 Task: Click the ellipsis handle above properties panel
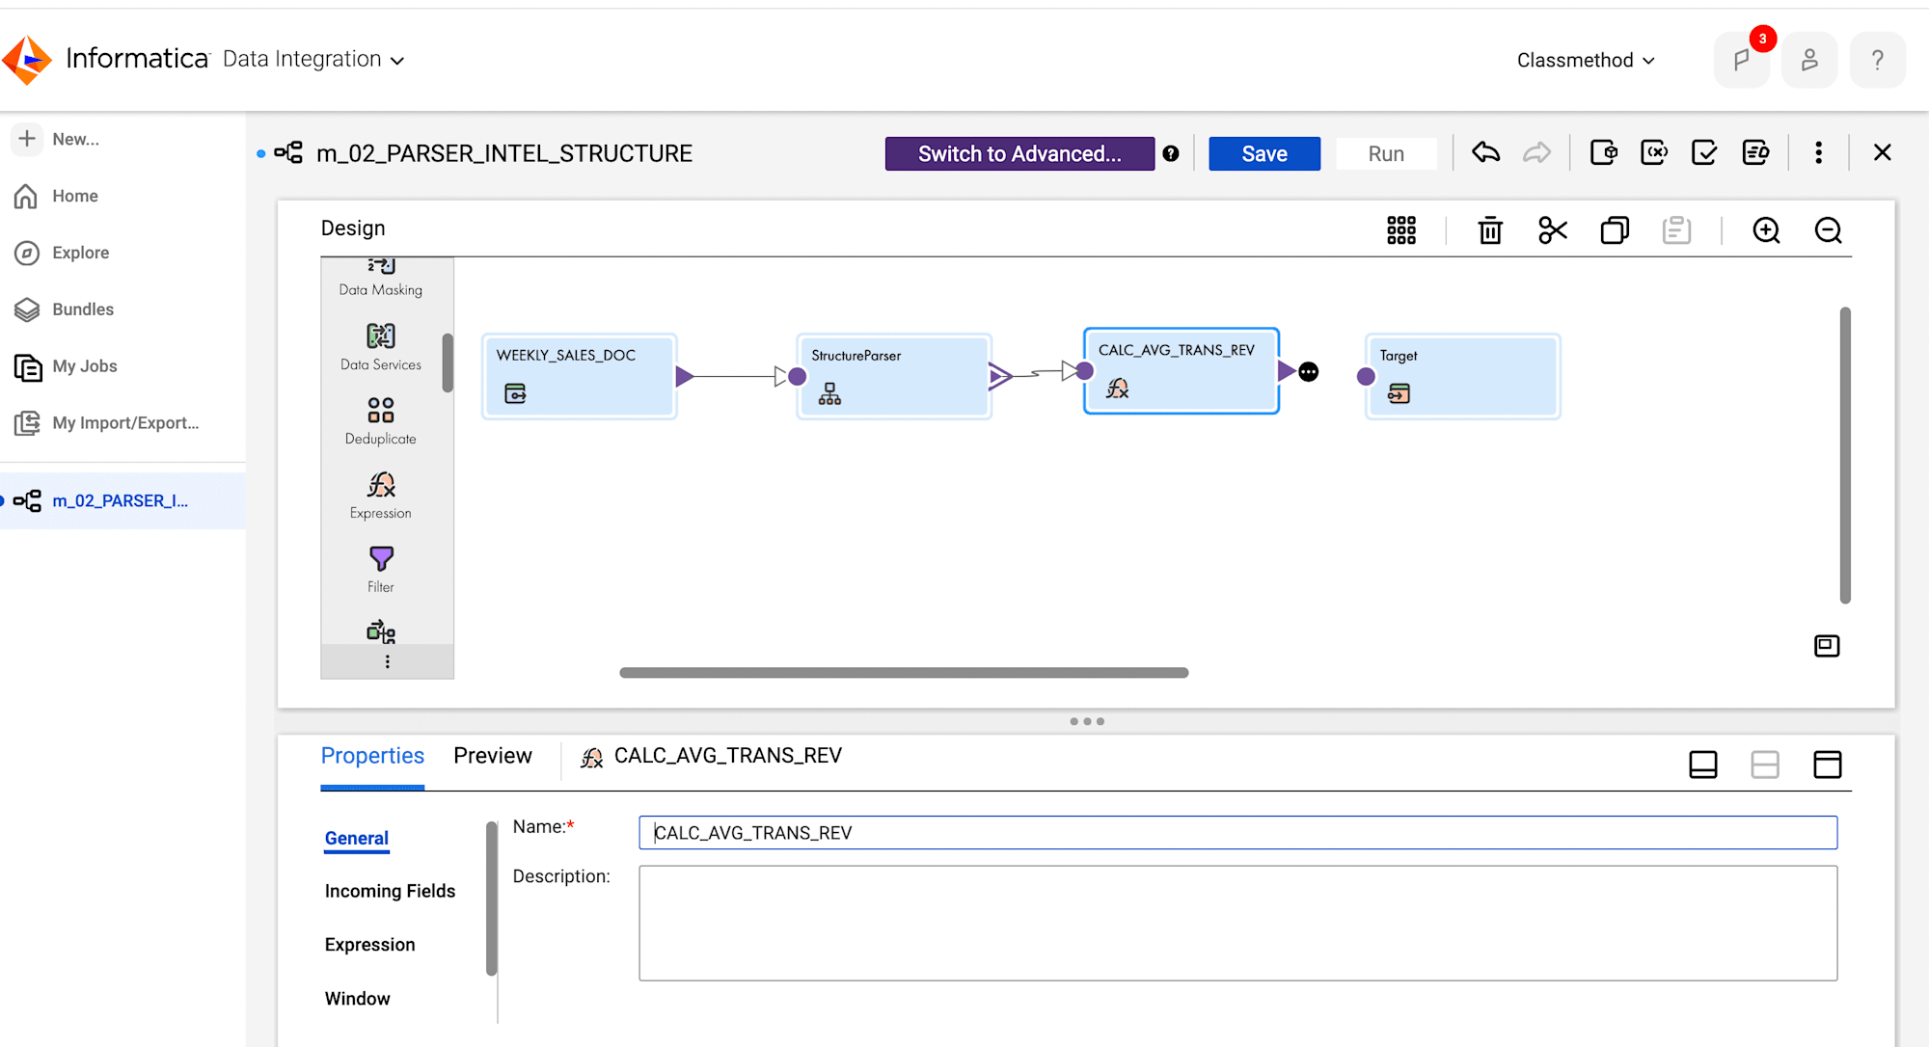(x=1087, y=721)
